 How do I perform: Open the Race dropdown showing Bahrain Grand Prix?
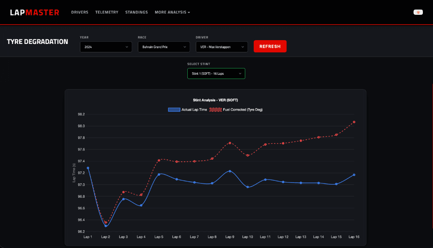tap(164, 47)
